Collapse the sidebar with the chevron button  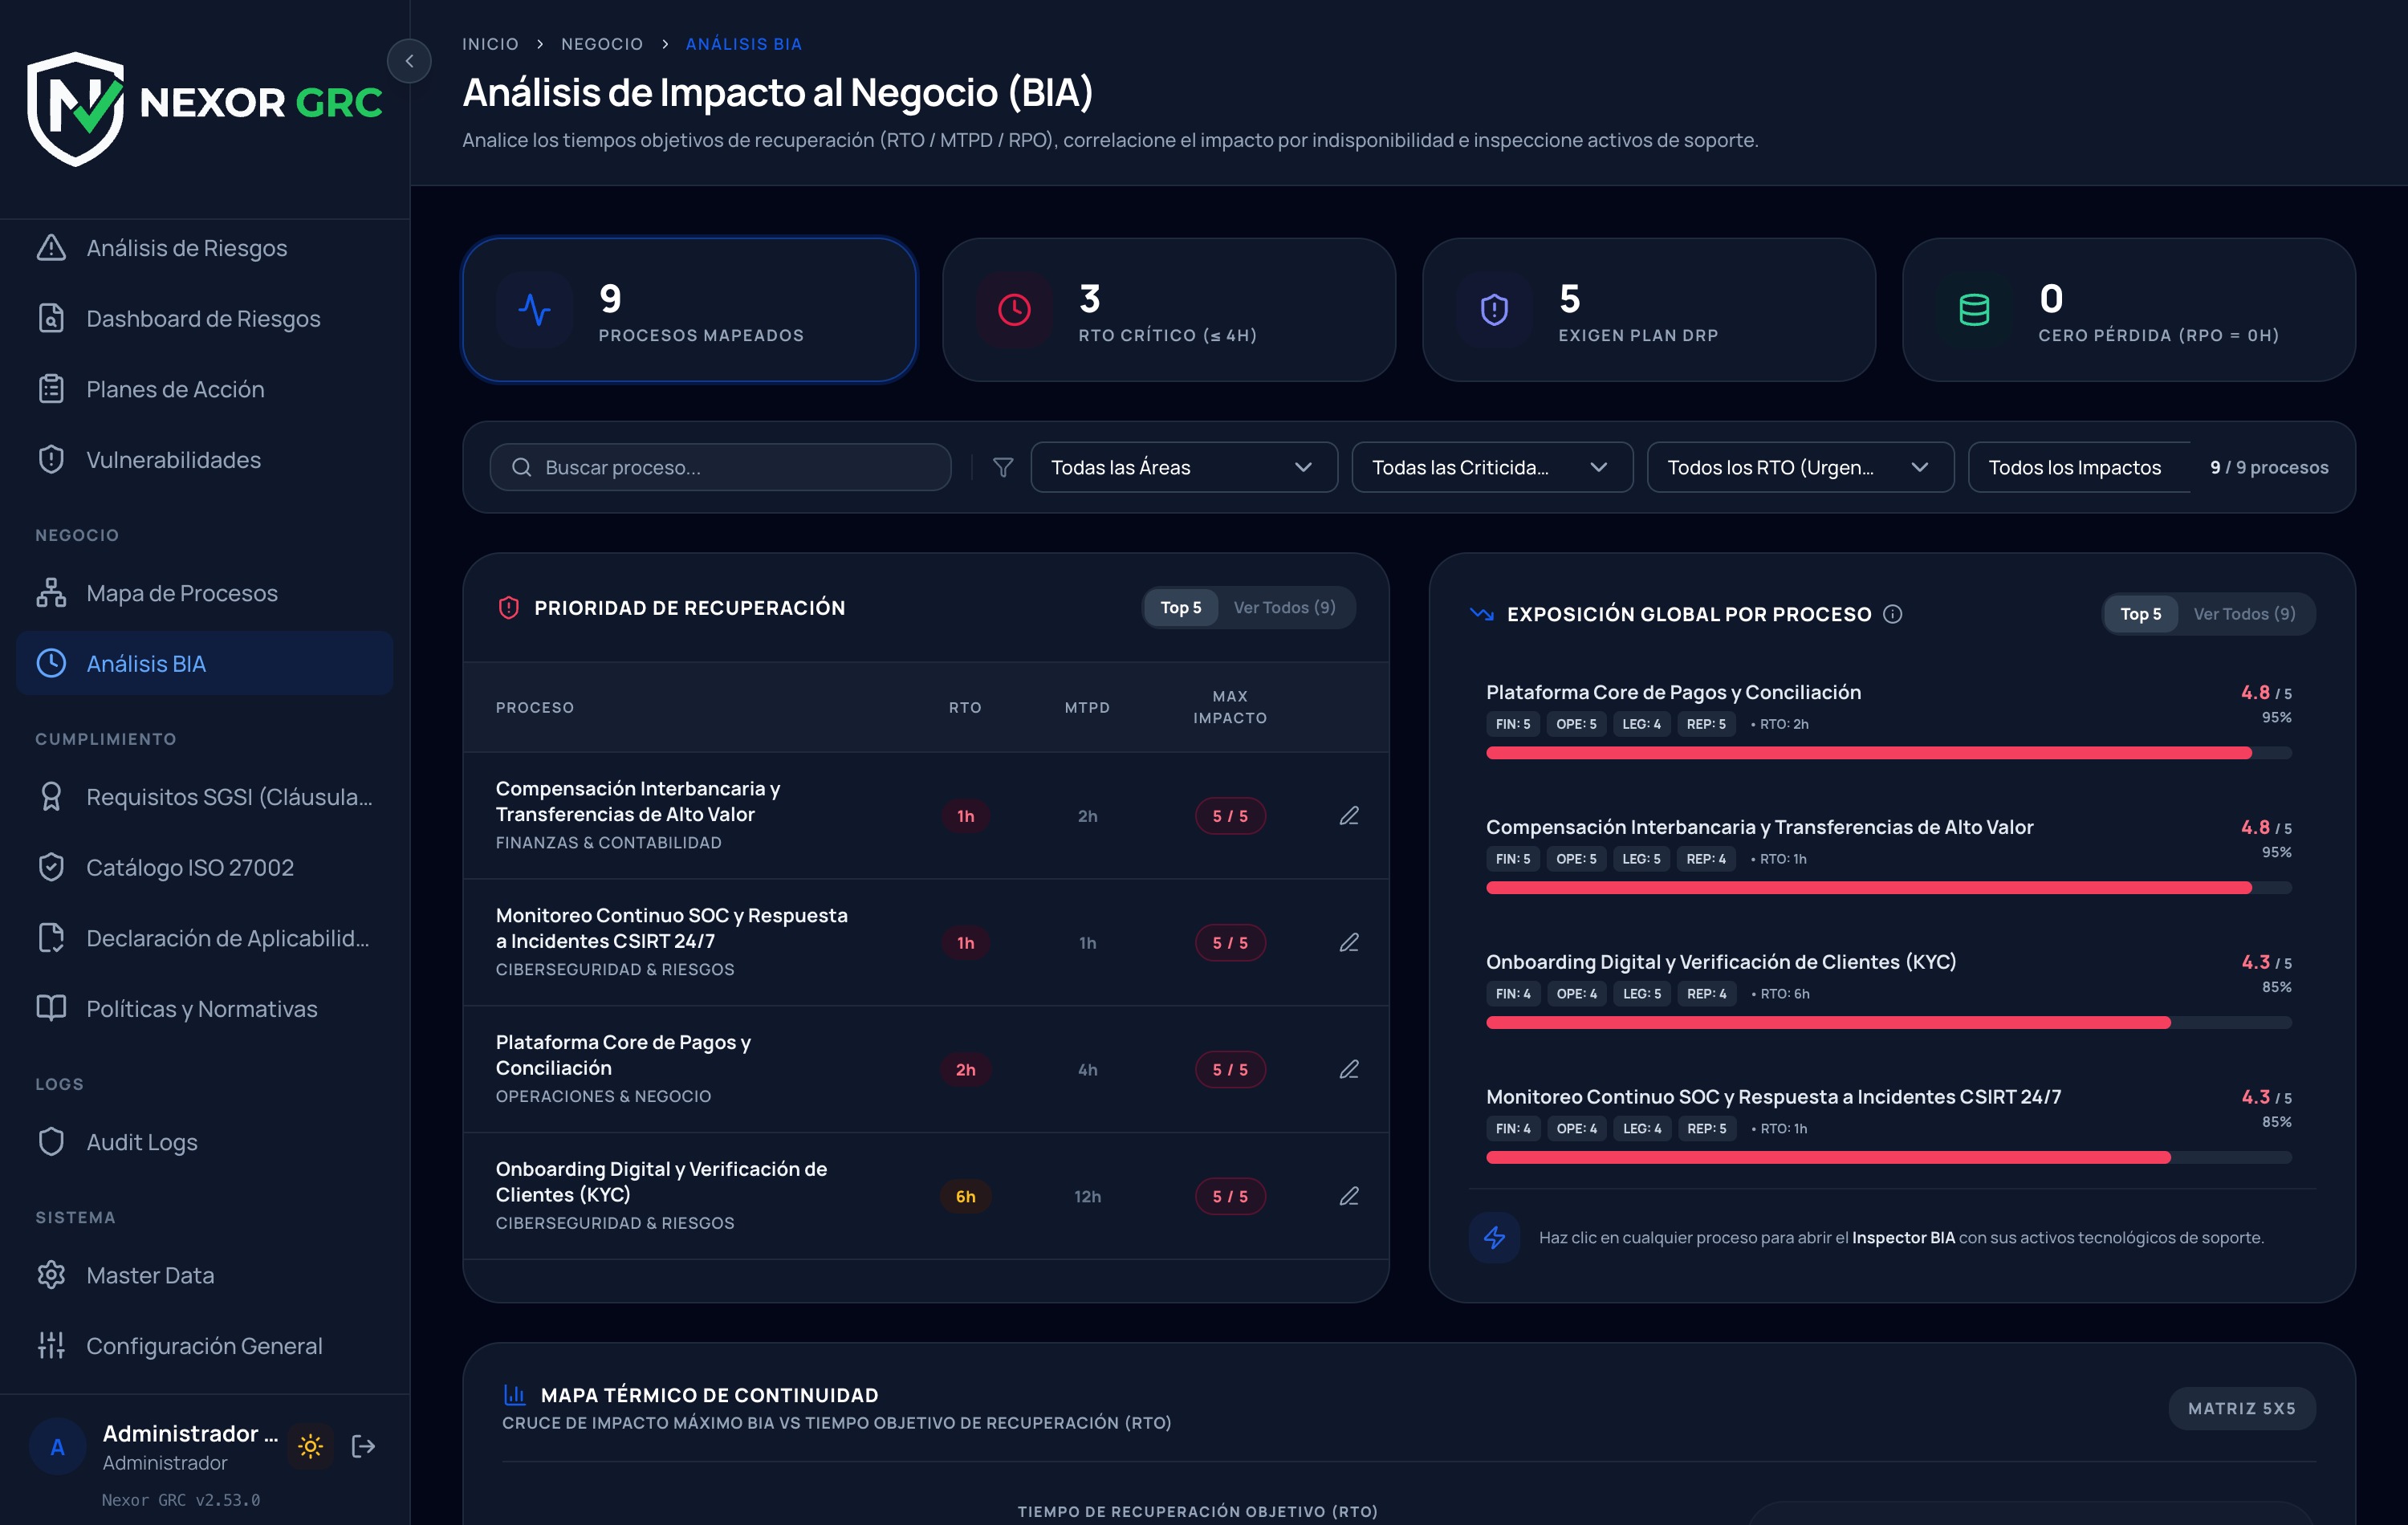pos(409,61)
